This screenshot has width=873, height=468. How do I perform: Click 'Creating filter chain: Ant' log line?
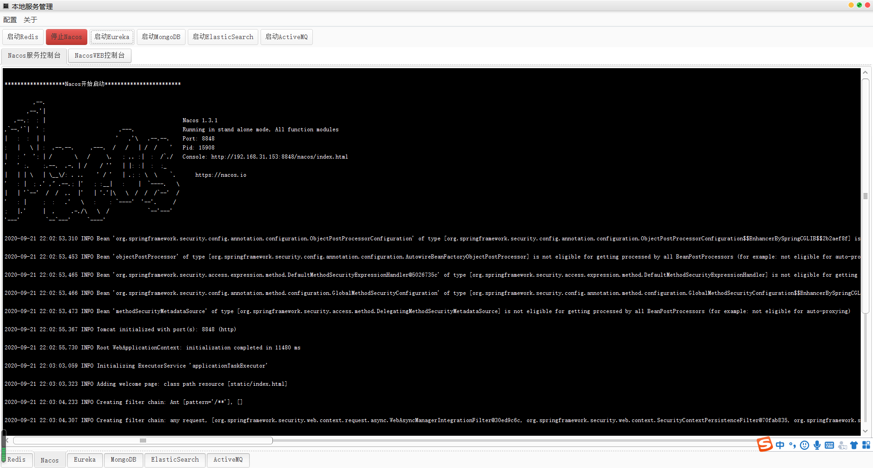click(124, 402)
